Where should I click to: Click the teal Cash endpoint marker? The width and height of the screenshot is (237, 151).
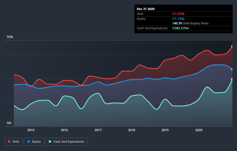[x=232, y=79]
